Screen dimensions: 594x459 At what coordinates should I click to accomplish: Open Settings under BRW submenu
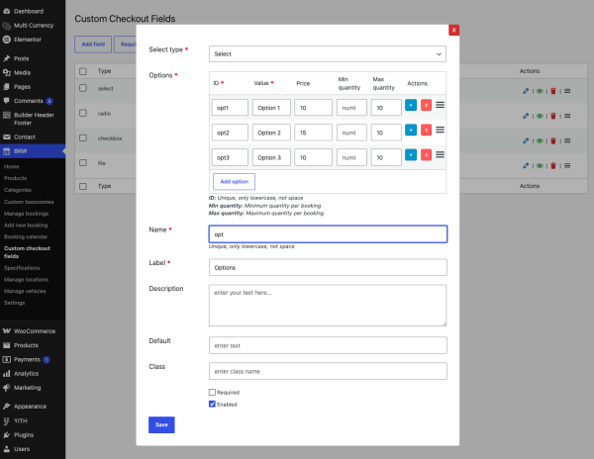tap(15, 303)
